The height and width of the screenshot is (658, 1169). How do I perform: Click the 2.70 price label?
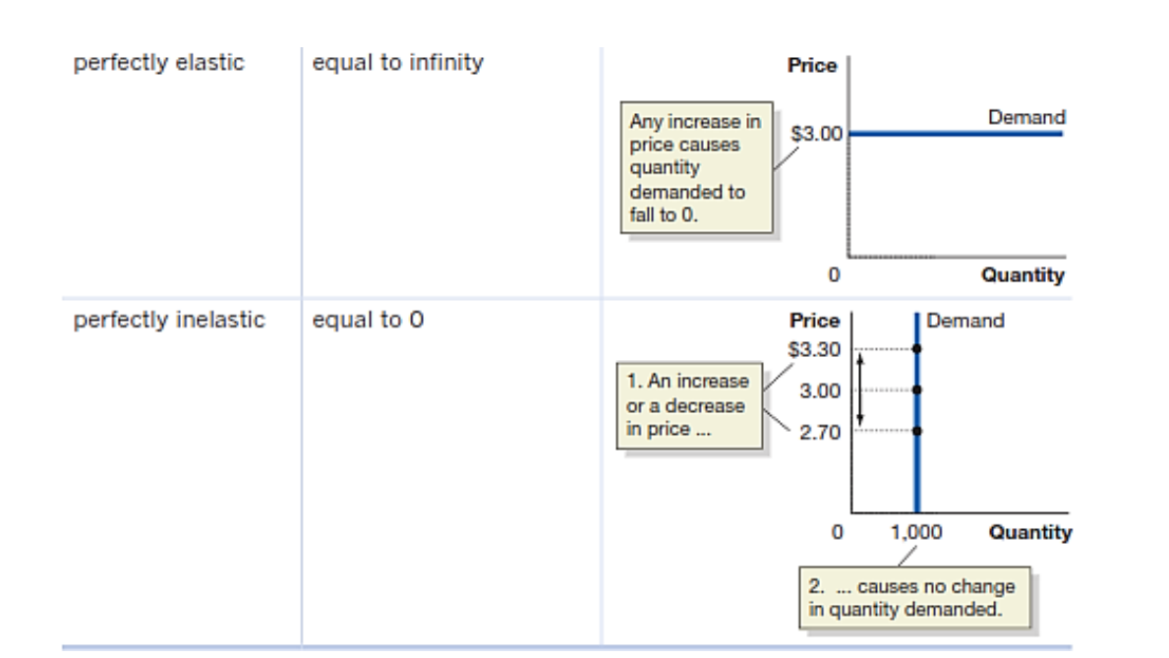tap(821, 432)
